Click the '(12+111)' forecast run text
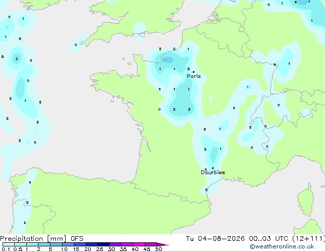 309,239
